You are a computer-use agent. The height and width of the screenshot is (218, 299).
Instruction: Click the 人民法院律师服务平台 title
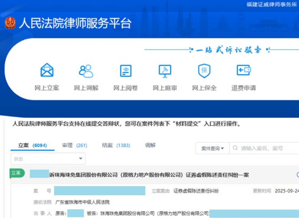75,23
